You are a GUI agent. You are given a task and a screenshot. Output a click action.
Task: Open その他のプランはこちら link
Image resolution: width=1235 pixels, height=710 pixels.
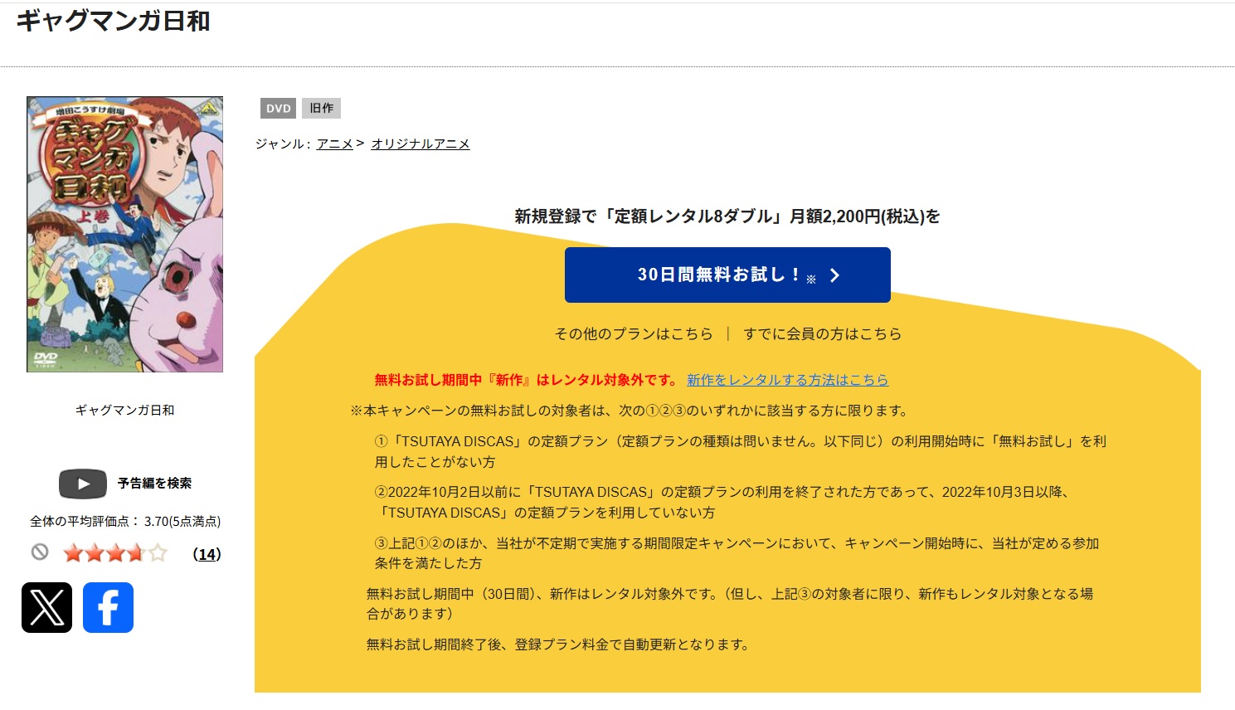[634, 333]
